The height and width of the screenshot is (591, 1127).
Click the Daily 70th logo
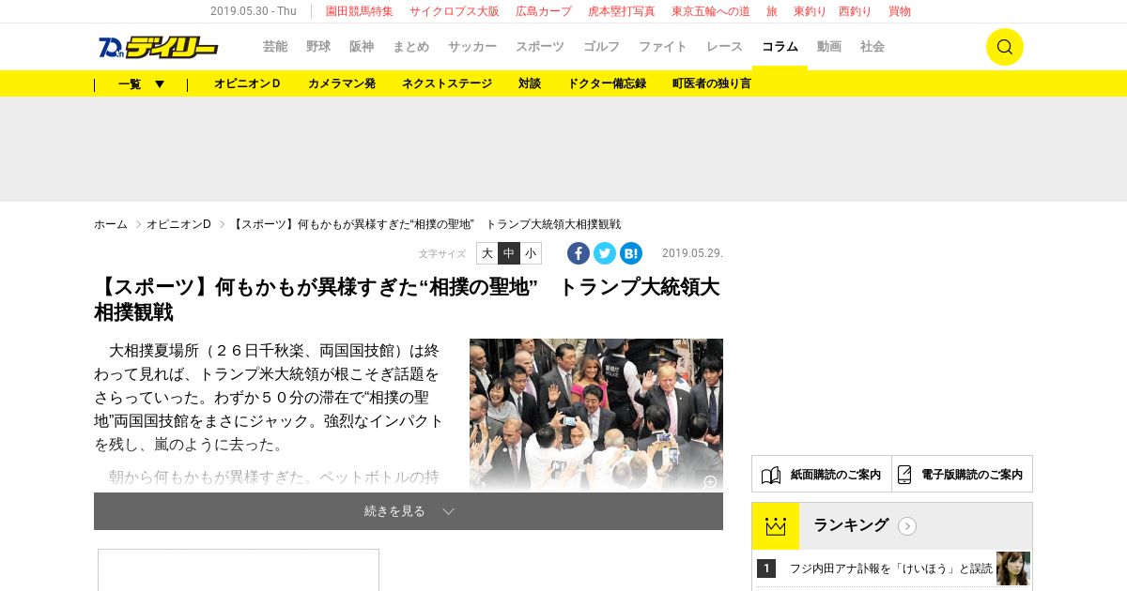(158, 47)
